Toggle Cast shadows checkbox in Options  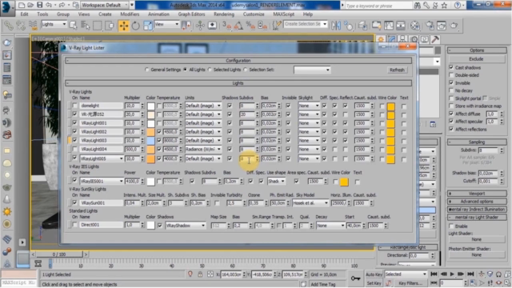click(451, 67)
